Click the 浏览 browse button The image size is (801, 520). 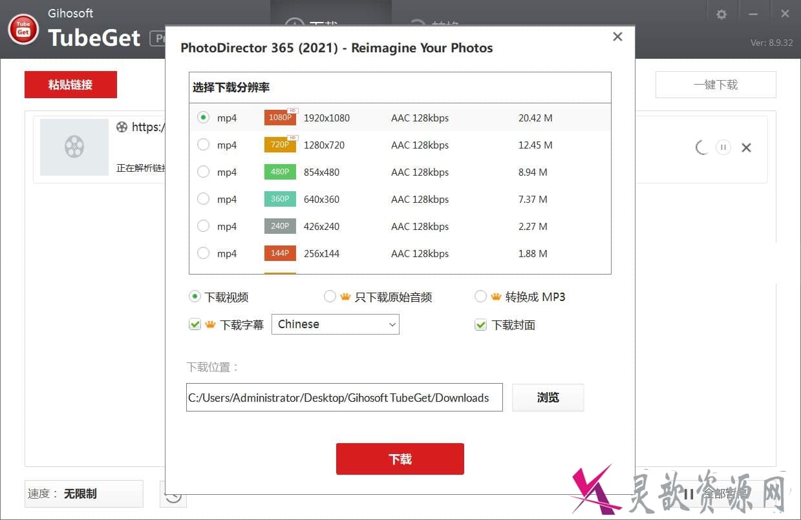pos(548,397)
